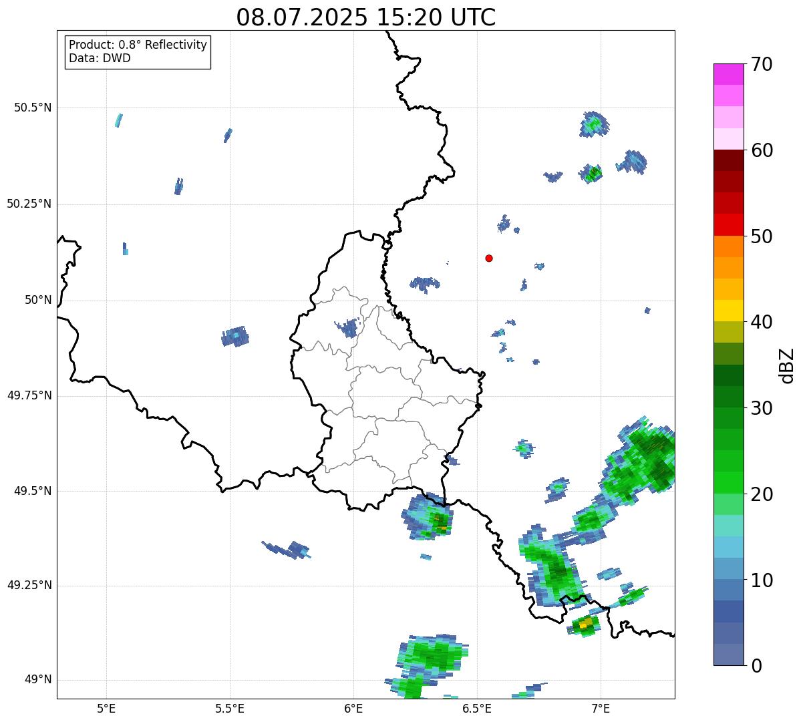Click the colorbar label 'dBZ'
803x722 pixels.
[x=787, y=365]
